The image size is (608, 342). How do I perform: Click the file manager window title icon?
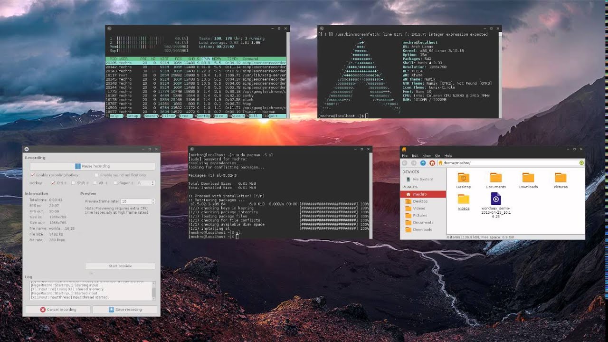tap(404, 149)
